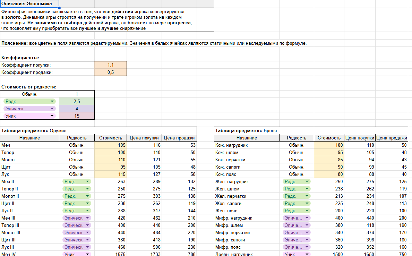The width and height of the screenshot is (412, 256).
Task: Select the sale coefficient cell with 0,5
Action: tap(110, 72)
